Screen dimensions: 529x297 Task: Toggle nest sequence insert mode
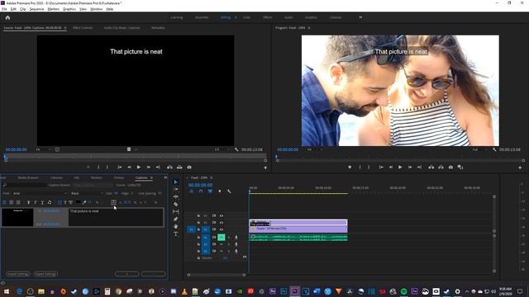click(191, 191)
